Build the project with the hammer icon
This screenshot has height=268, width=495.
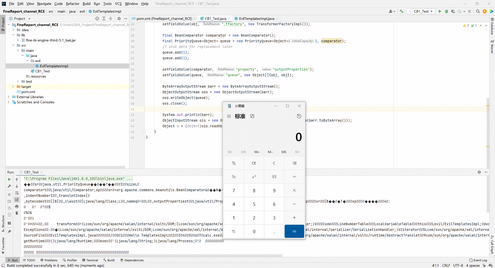coord(401,11)
